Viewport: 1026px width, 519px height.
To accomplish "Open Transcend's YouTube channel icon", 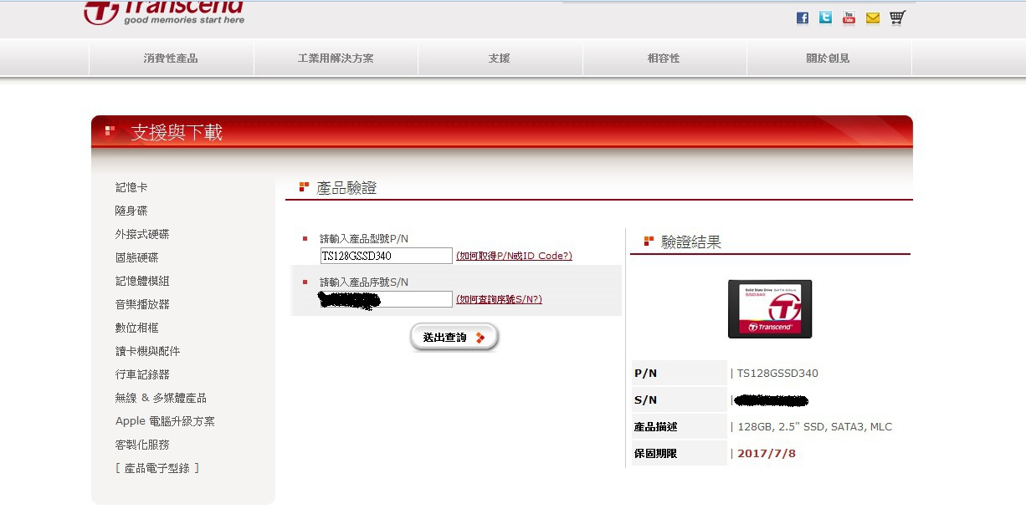I will (849, 18).
